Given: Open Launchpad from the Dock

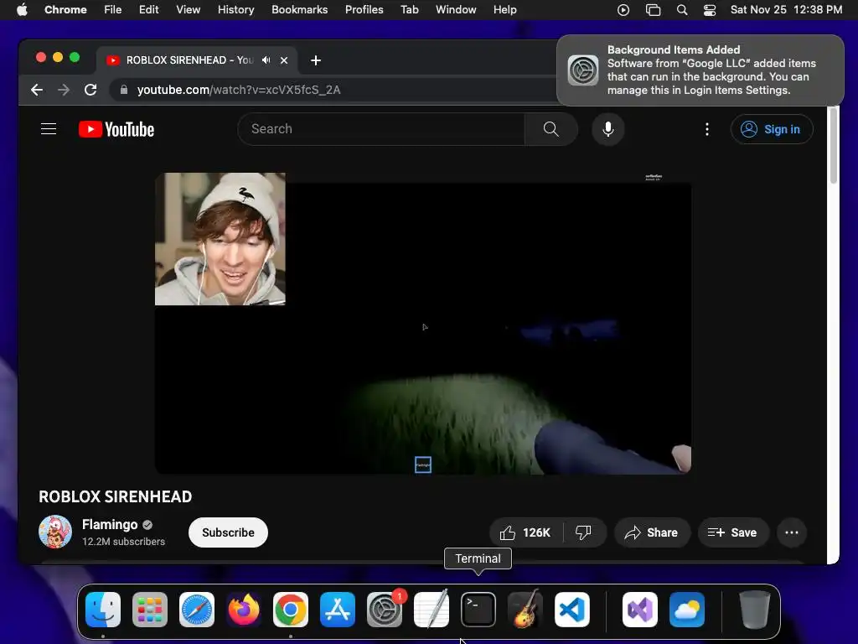Looking at the screenshot, I should click(x=150, y=610).
